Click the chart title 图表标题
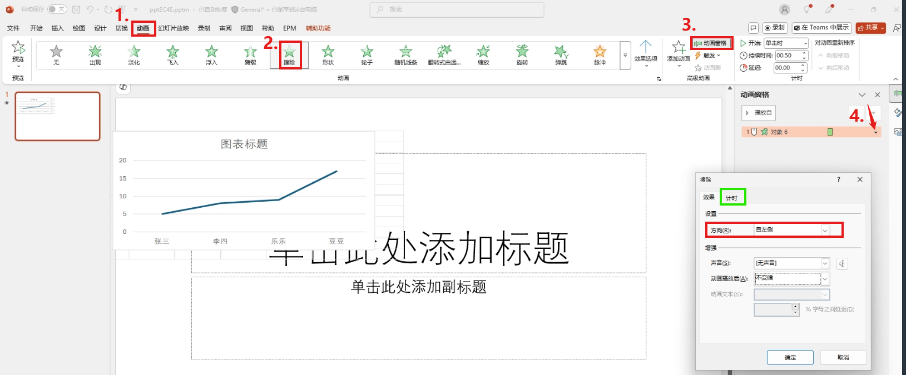 (x=244, y=144)
